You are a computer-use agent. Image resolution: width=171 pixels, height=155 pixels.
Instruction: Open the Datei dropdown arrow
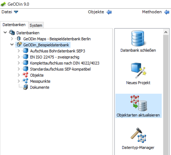point(16,12)
